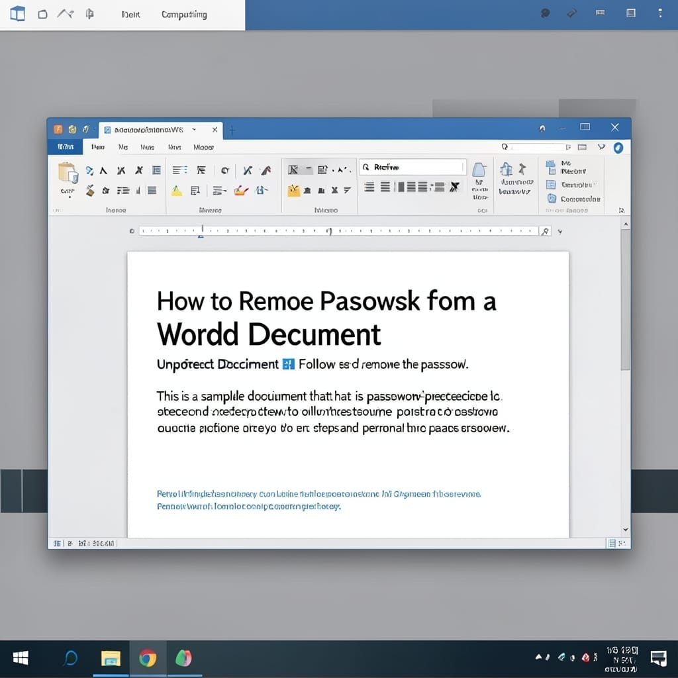Show hidden icons via the system tray up arrow

(x=538, y=657)
